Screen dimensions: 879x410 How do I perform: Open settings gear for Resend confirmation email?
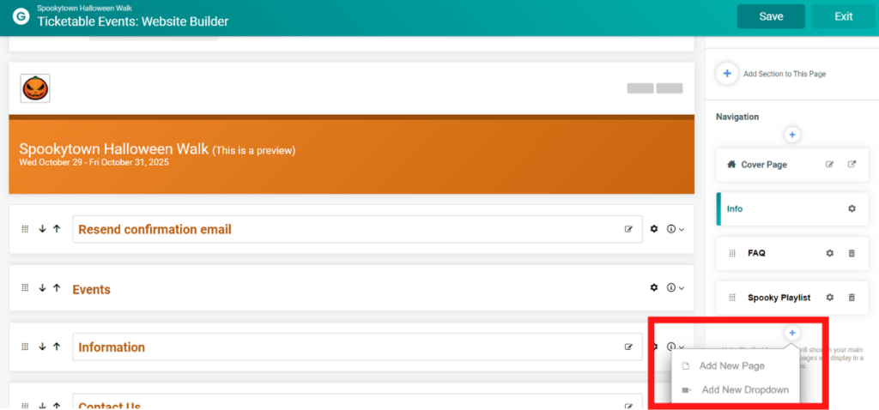[x=653, y=229]
